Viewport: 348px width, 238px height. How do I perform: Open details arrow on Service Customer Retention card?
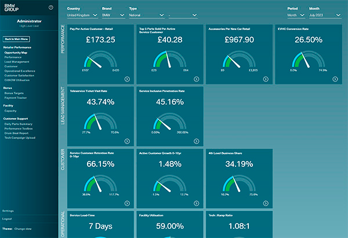(x=127, y=203)
